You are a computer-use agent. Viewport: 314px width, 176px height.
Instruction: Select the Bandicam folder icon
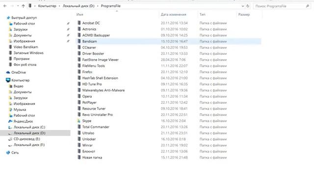(x=79, y=41)
